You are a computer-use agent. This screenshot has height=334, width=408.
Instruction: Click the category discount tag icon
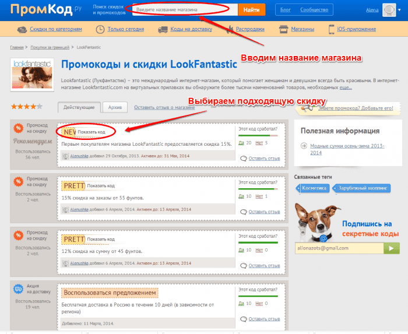22,29
